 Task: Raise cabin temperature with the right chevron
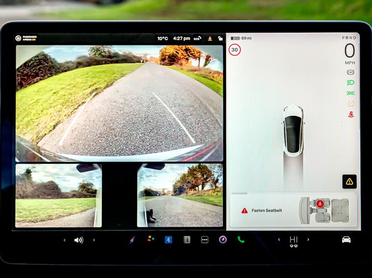point(308,239)
